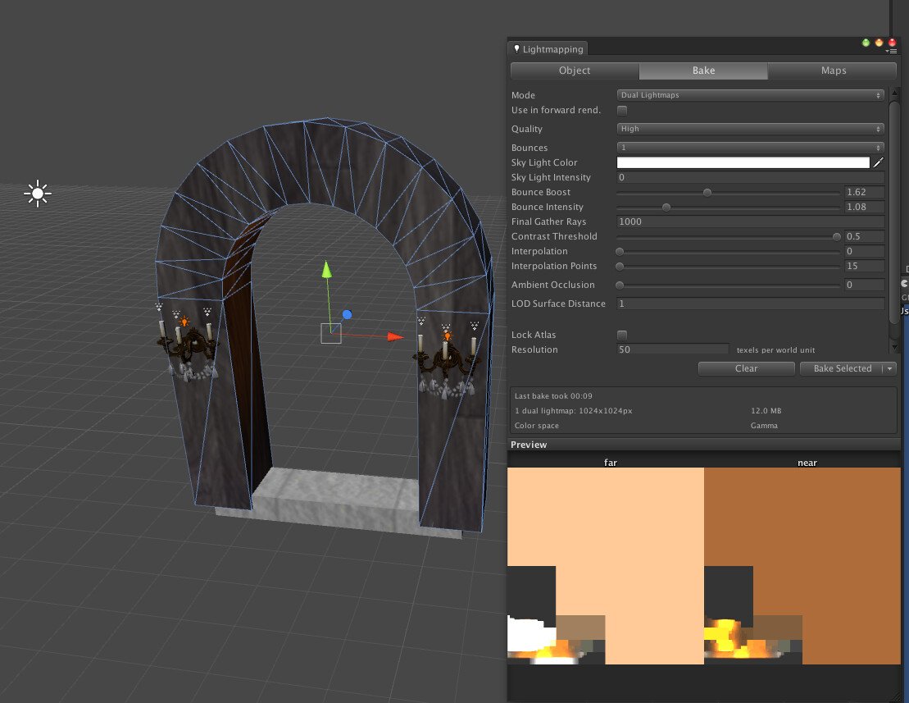Select the eyedropper next to Sky Light Color

point(879,162)
